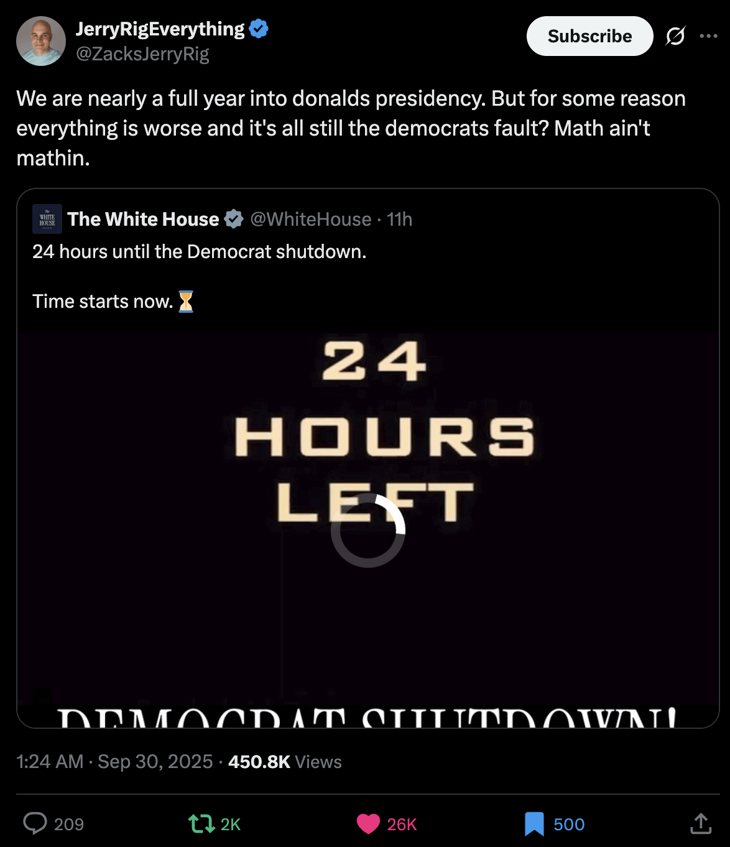Open the @WhiteHouse handle in quoted post
This screenshot has height=847, width=730.
point(311,219)
